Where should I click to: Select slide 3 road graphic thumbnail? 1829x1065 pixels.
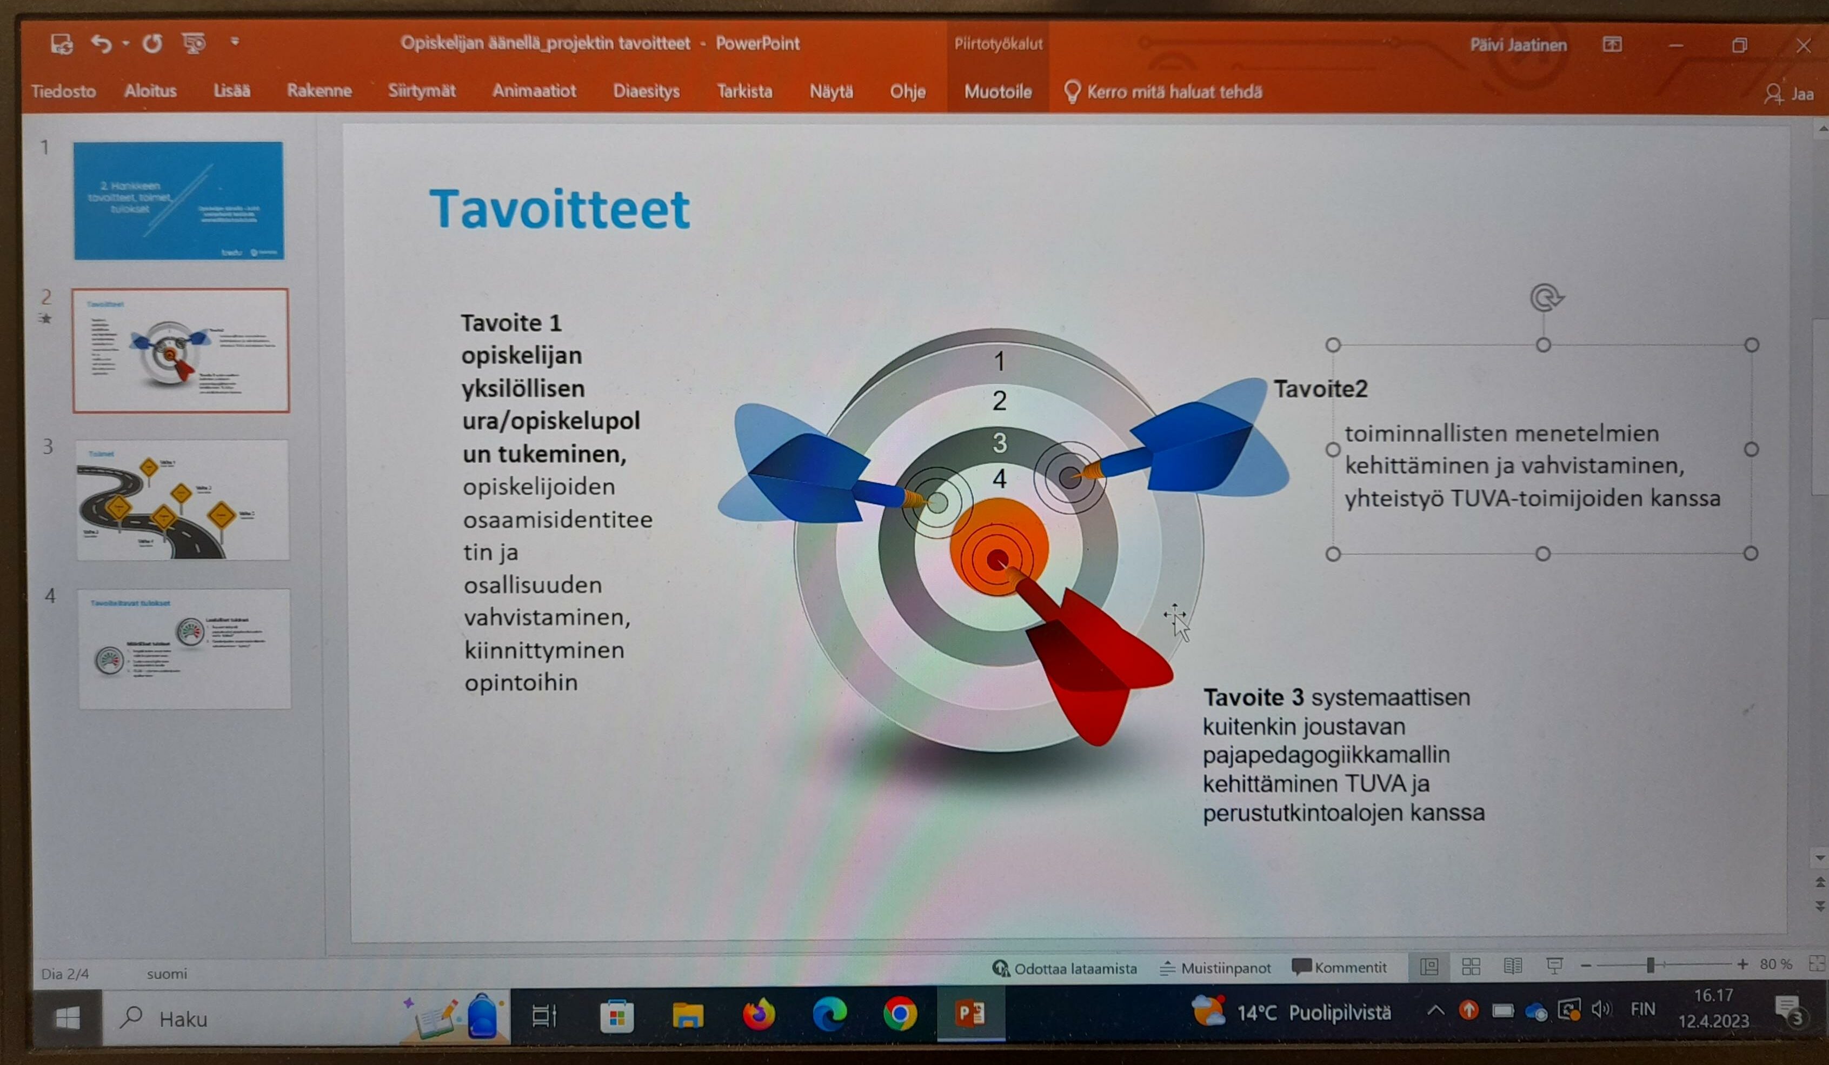tap(182, 500)
